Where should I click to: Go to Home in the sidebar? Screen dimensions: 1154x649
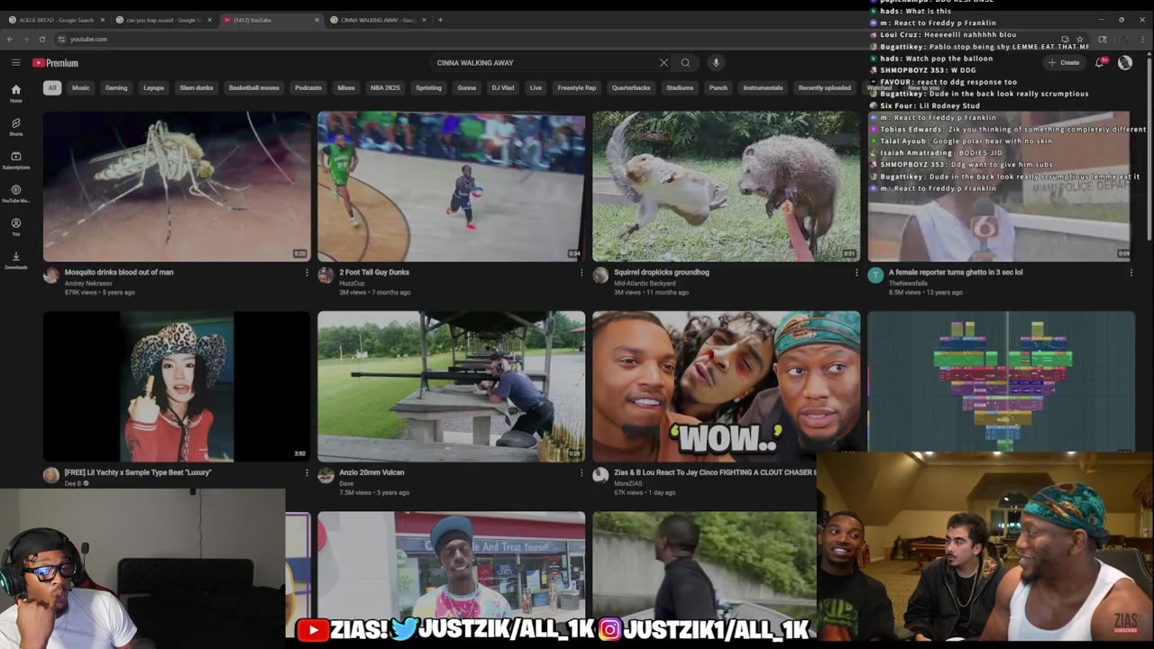[x=15, y=94]
